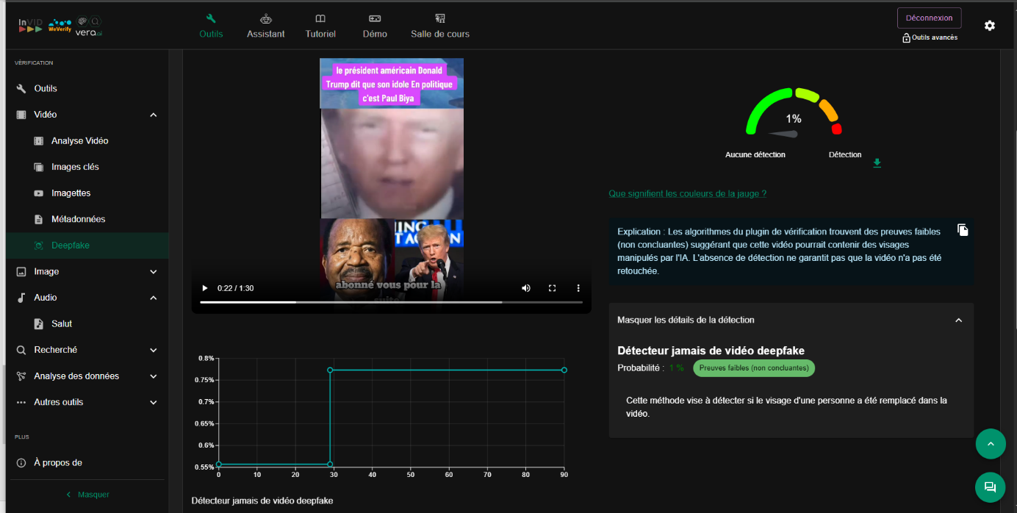Click the Image section picture icon

(21, 271)
